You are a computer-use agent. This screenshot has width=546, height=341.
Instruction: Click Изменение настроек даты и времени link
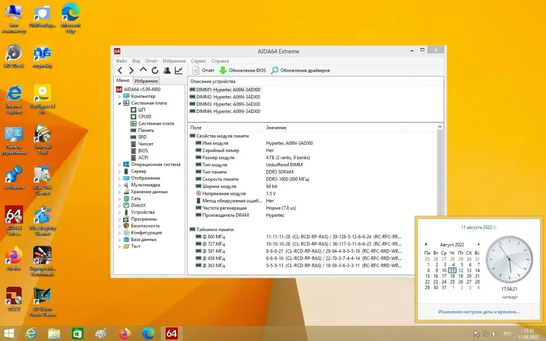pos(478,312)
